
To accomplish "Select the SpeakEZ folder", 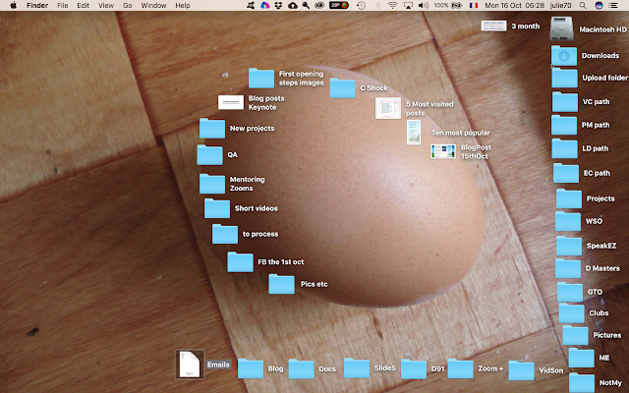I will (569, 246).
